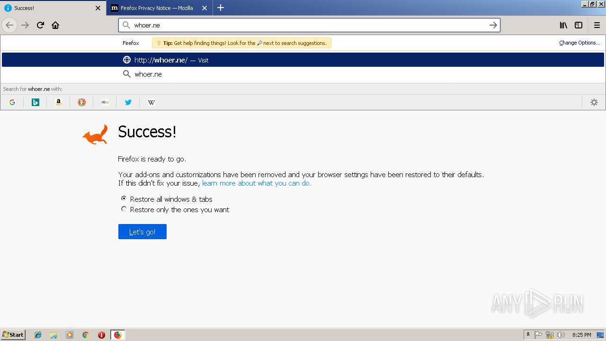This screenshot has width=606, height=341.
Task: Open the Firefox home page
Action: tap(55, 25)
